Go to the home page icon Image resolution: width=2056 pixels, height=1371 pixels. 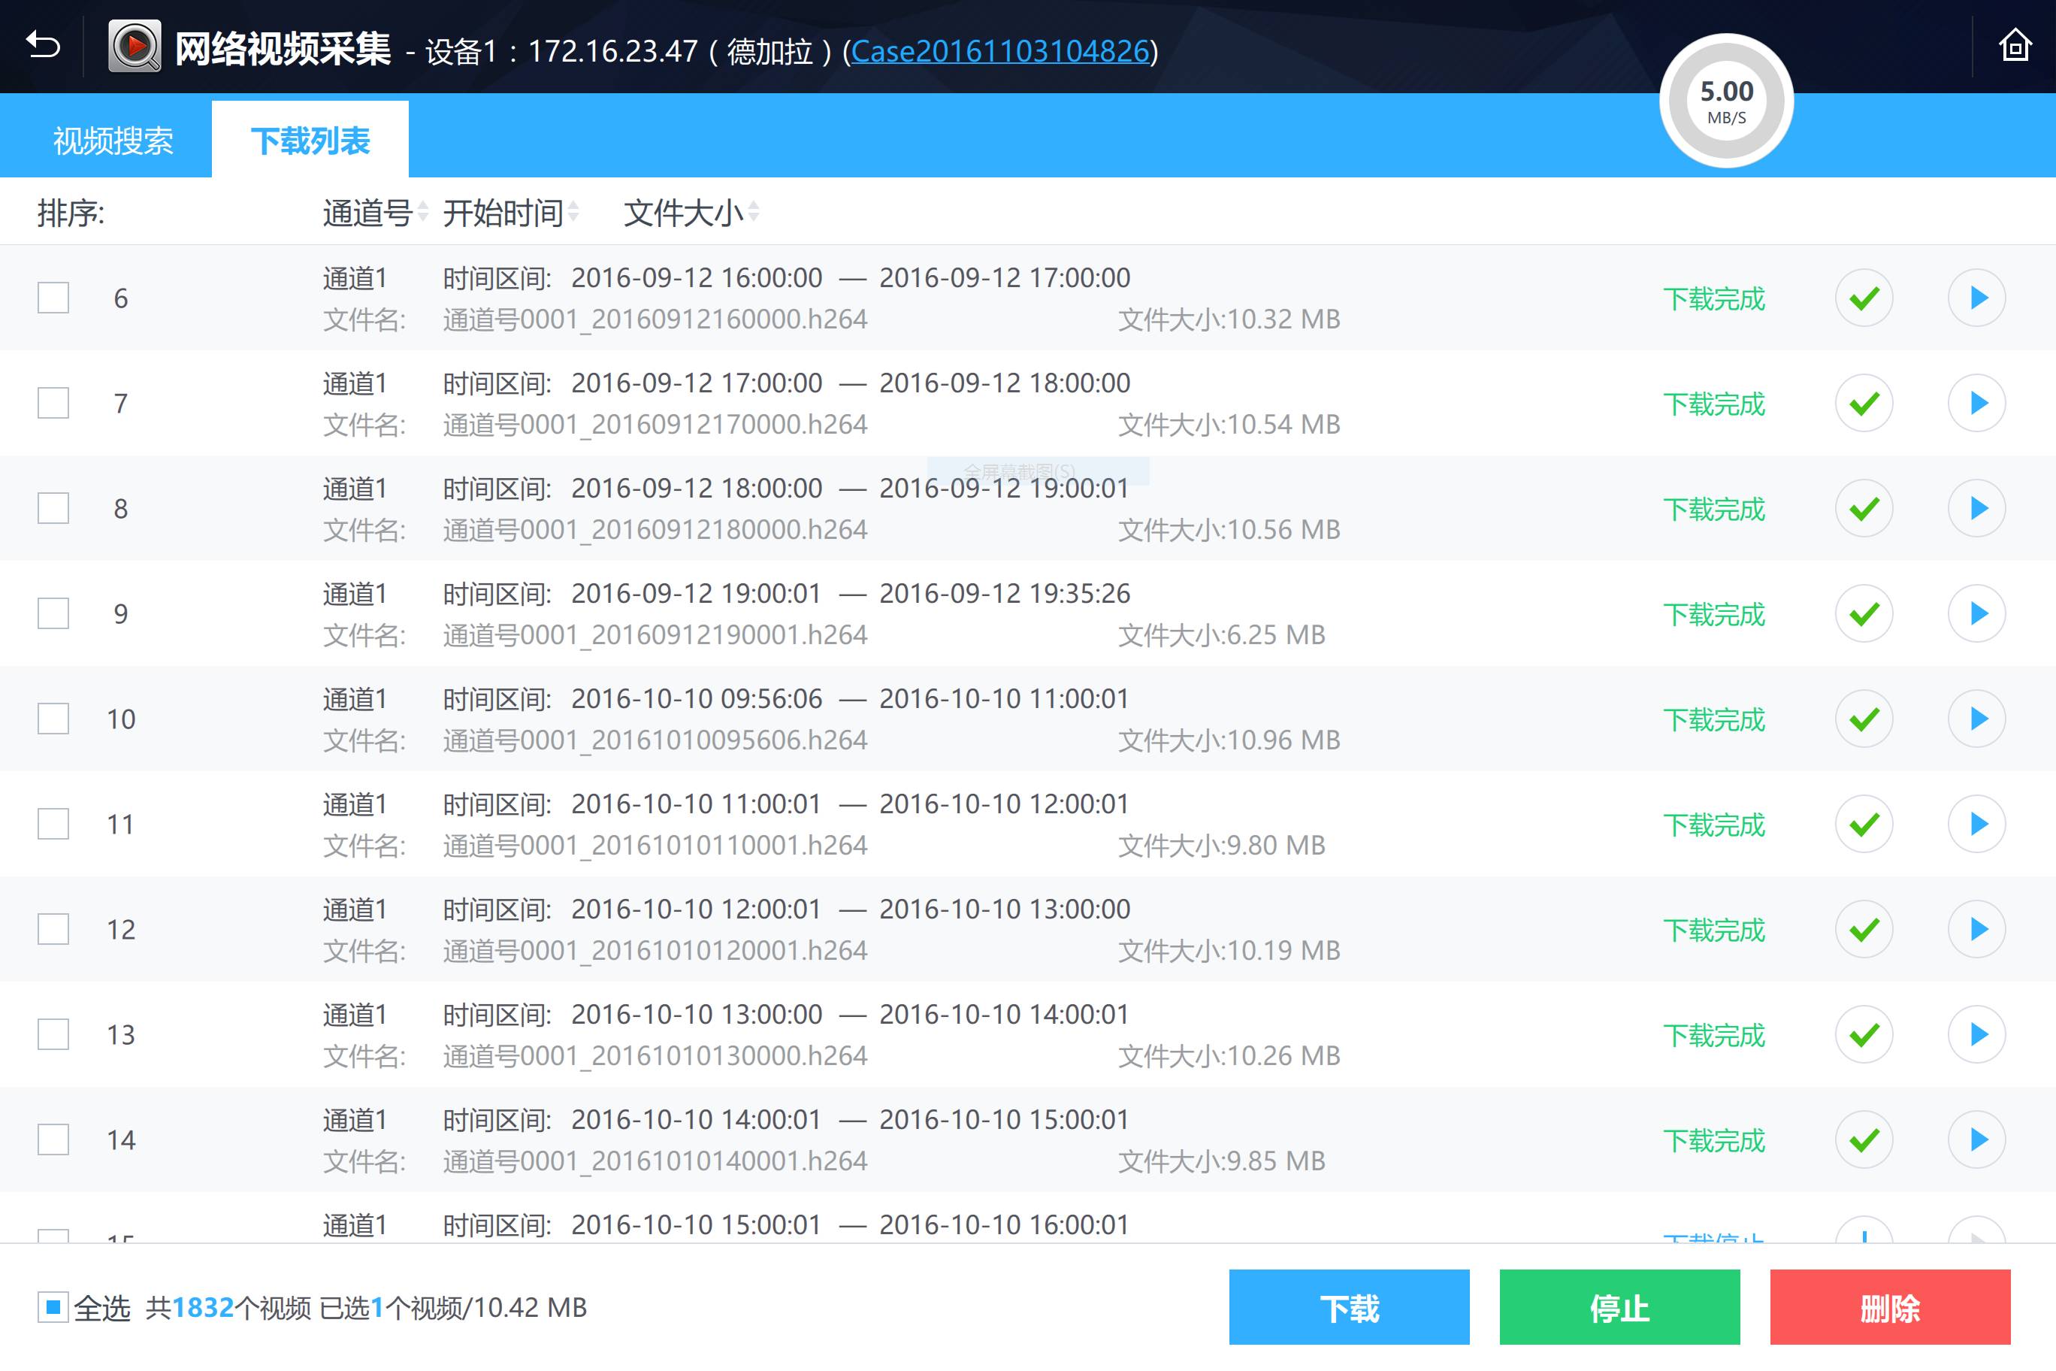point(2014,45)
